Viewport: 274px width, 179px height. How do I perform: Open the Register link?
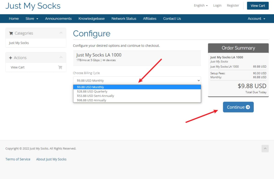[x=233, y=6]
